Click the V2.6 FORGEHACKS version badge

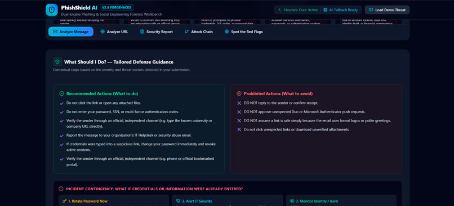(117, 7)
